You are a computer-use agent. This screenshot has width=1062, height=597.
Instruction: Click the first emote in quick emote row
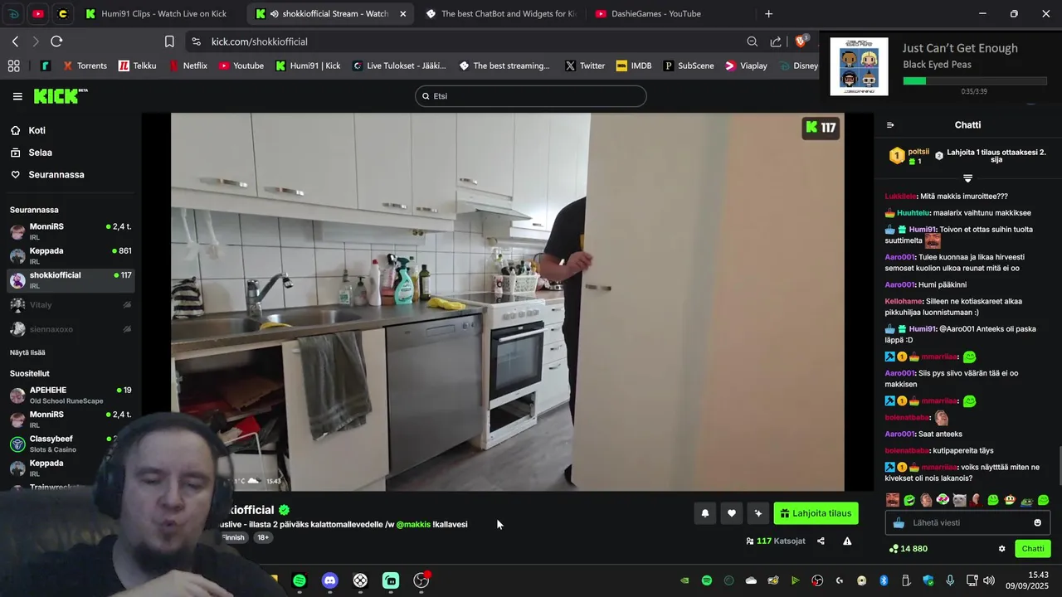[893, 500]
